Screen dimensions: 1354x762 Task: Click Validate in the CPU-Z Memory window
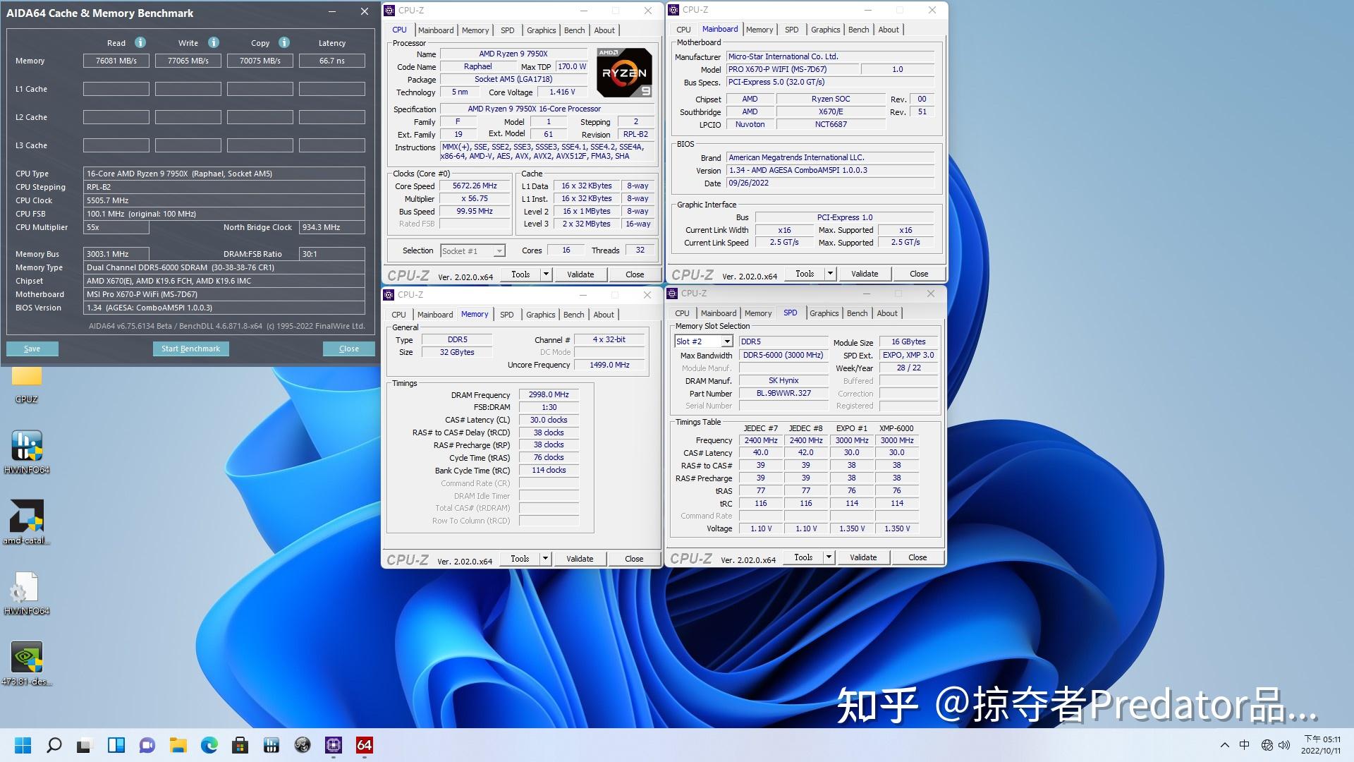pyautogui.click(x=579, y=558)
